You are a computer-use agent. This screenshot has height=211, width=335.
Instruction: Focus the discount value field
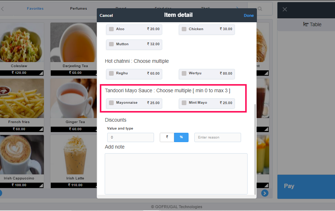[131, 137]
